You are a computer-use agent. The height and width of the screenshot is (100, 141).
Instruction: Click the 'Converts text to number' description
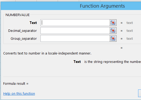[x=47, y=53]
